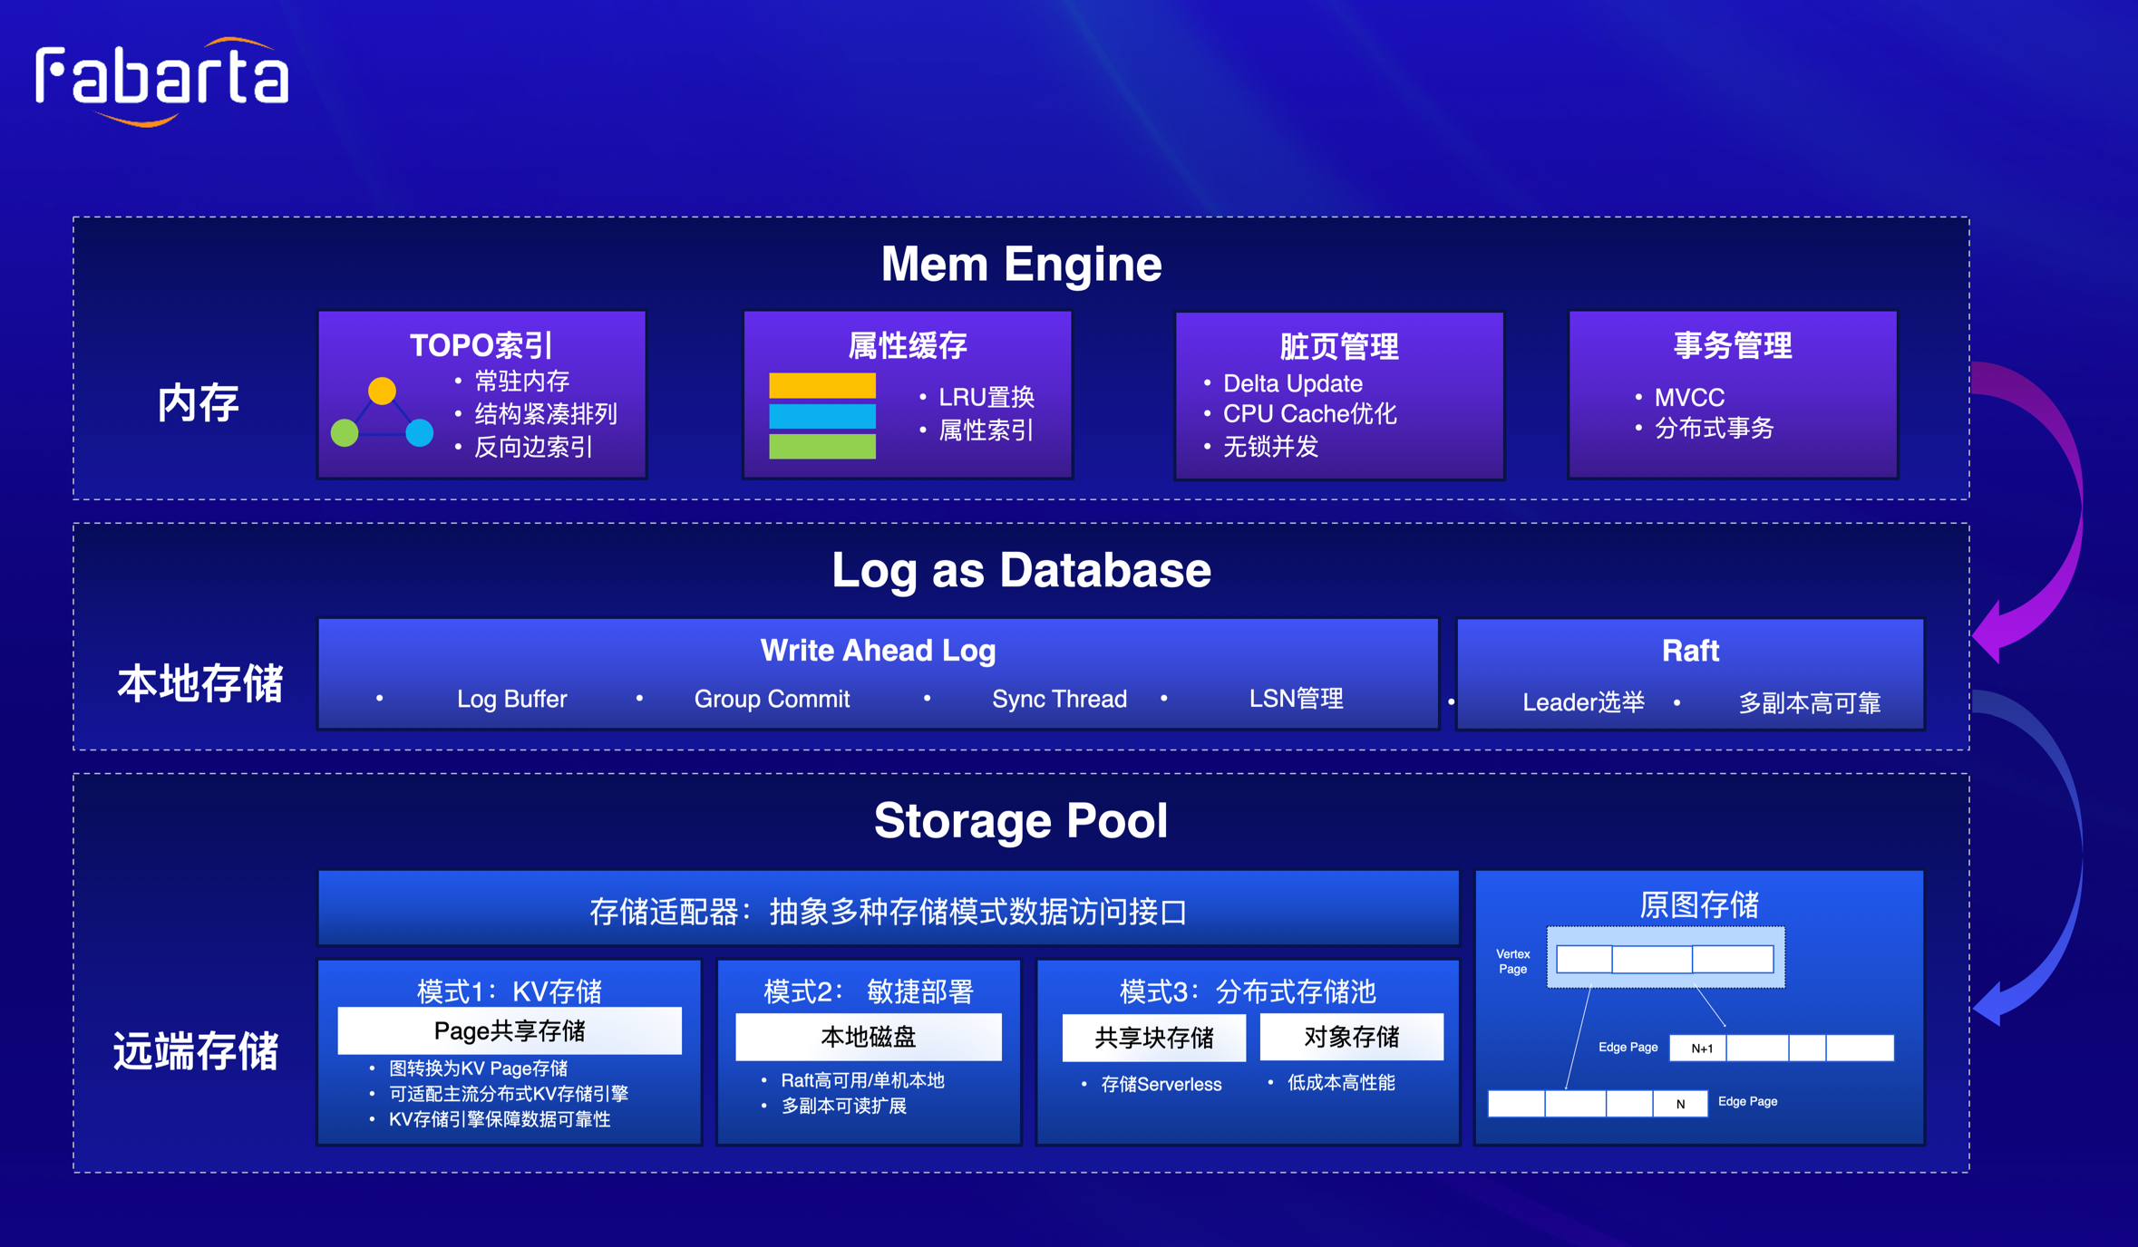The image size is (2138, 1247).
Task: Click the 模式3: 分布式存储池 title
Action: (x=1248, y=991)
